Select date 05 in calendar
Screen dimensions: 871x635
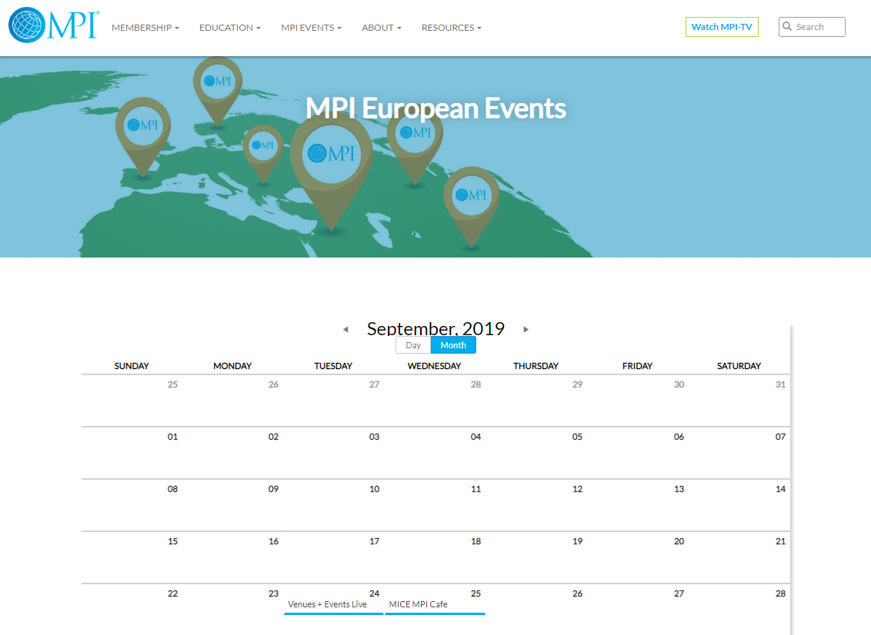click(578, 437)
